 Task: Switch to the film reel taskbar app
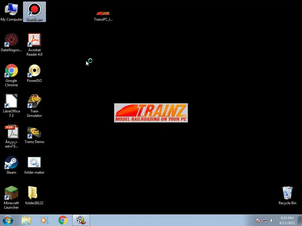pyautogui.click(x=81, y=220)
